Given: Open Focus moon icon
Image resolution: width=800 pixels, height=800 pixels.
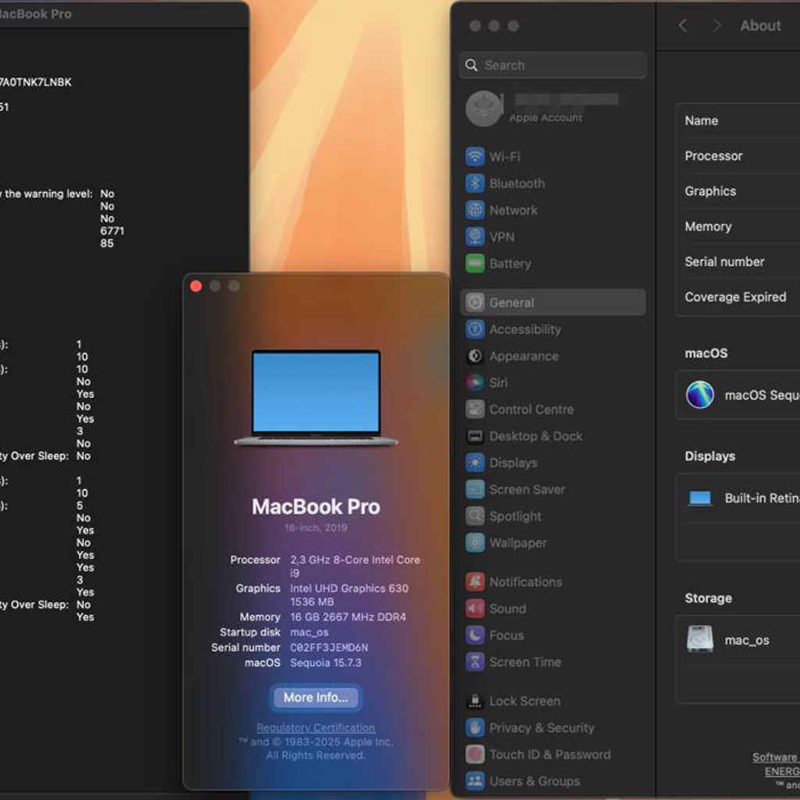Looking at the screenshot, I should point(474,635).
